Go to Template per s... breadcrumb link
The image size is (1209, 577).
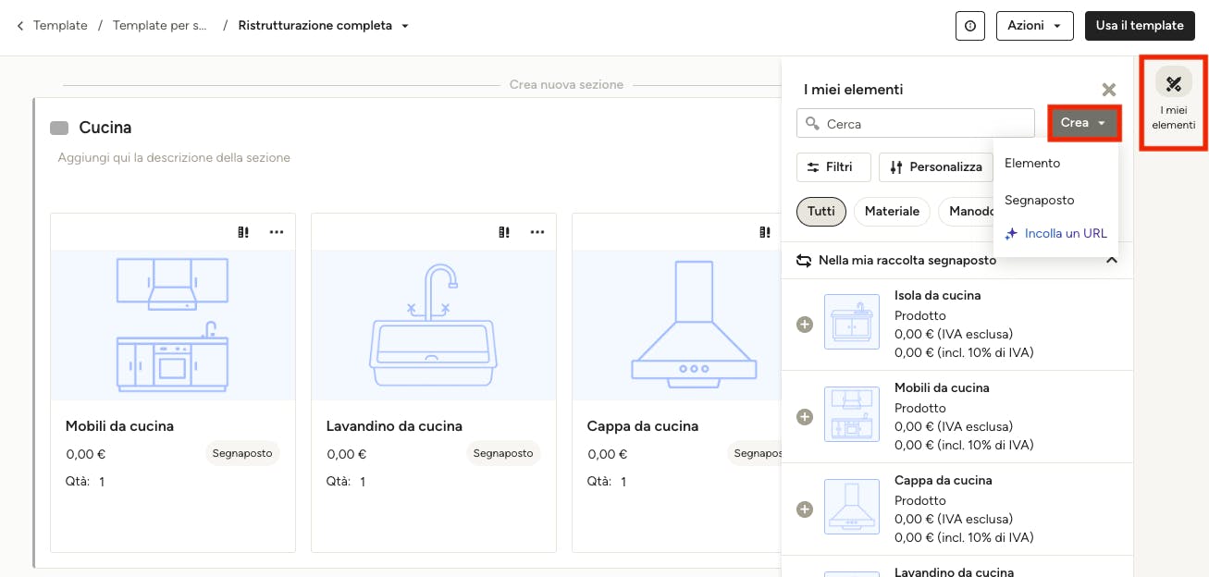tap(160, 26)
